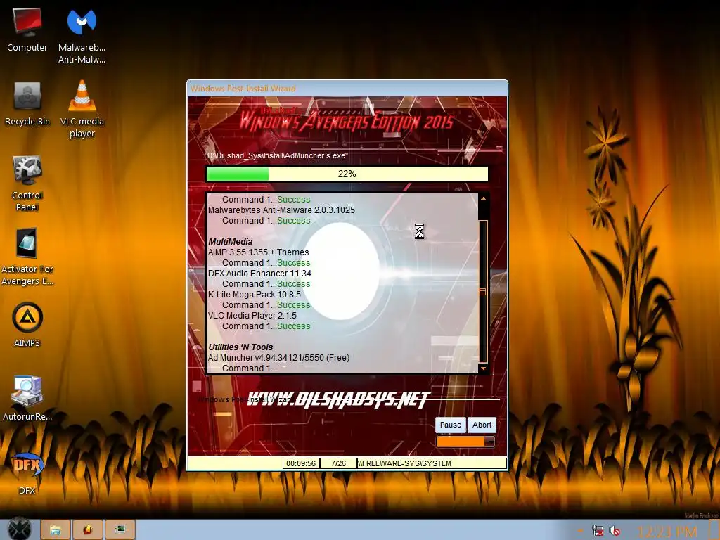720x540 pixels.
Task: Click 'K-Lite Mega Pack 10.8.5' log entry
Action: coord(255,295)
